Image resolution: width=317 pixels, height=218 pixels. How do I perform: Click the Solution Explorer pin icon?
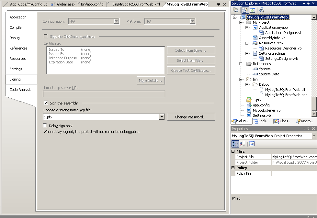click(308, 3)
